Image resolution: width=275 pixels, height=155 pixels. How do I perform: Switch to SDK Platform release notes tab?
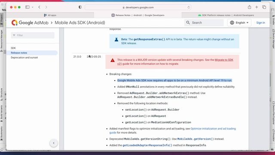[x=226, y=15]
